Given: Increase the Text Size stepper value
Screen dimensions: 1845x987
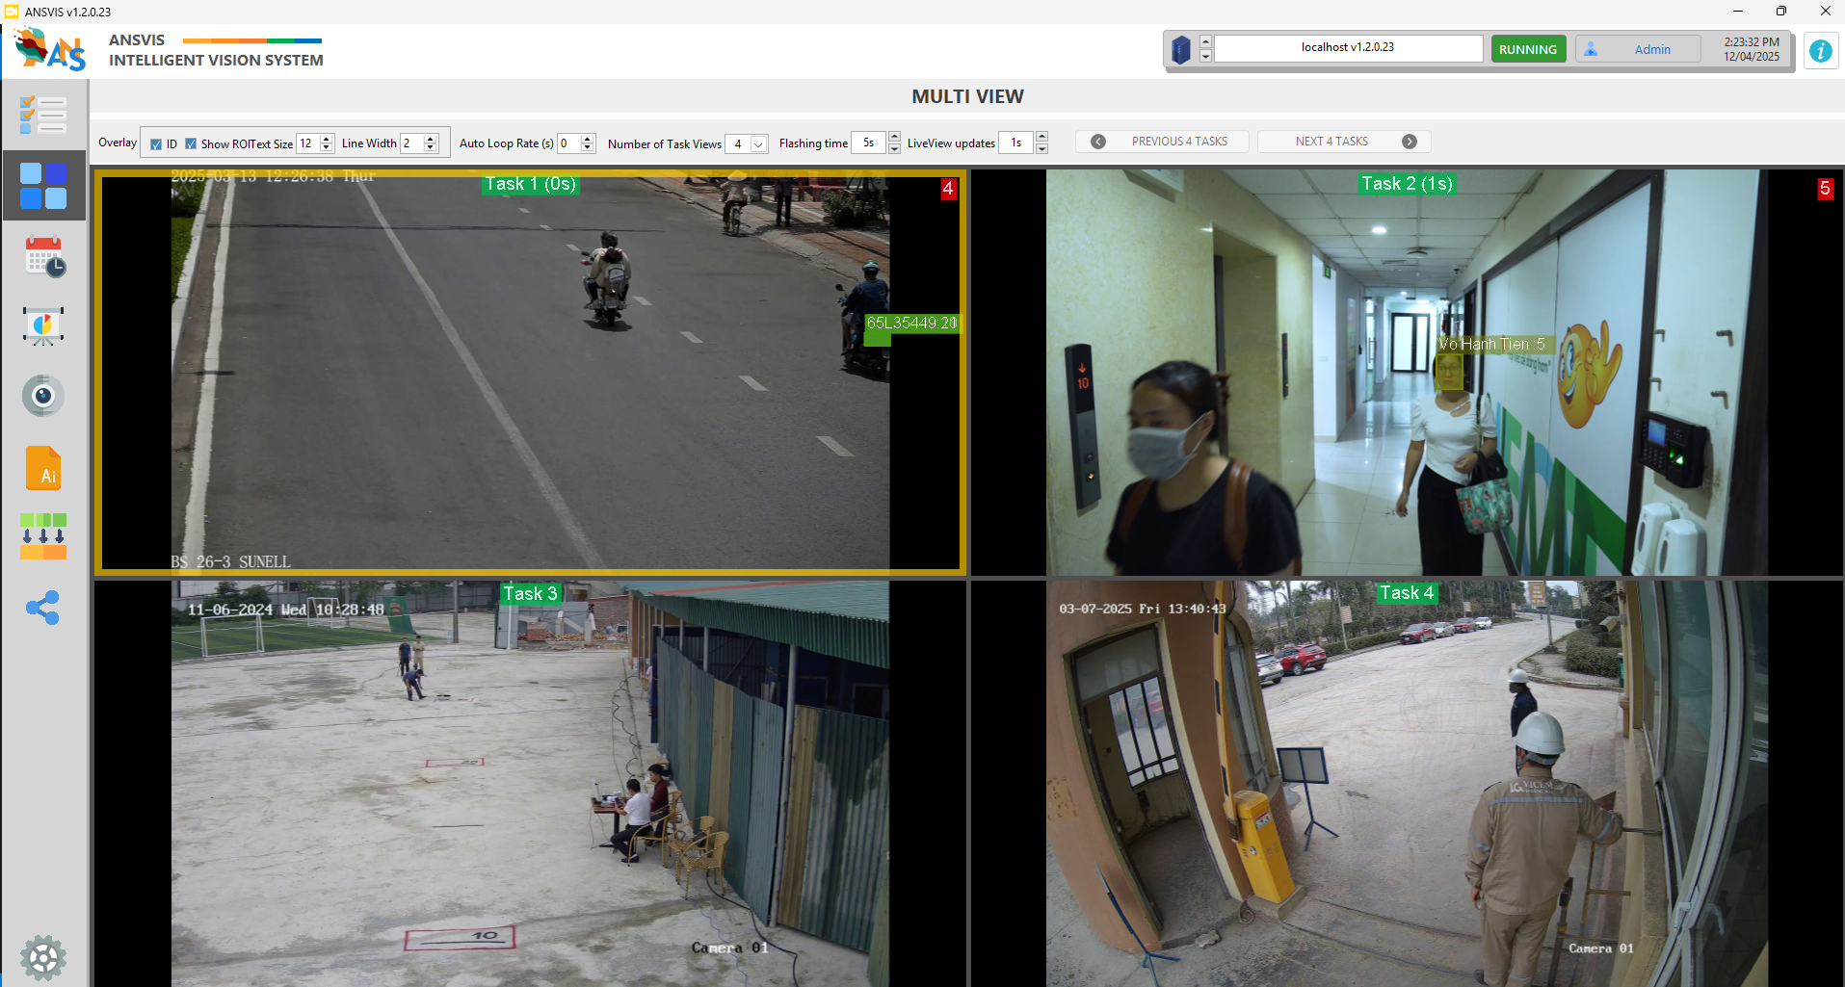Looking at the screenshot, I should pos(327,139).
